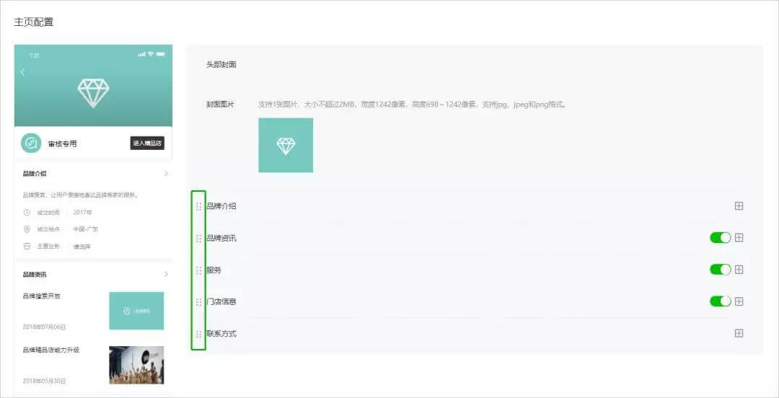The image size is (779, 398).
Task: Click the drag handle beside 品牌资讯
Action: (x=199, y=239)
